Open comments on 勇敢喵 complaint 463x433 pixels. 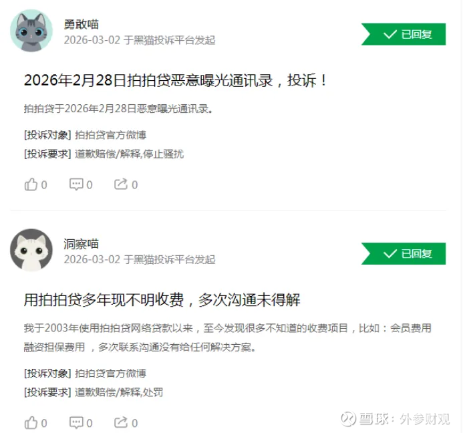[81, 184]
